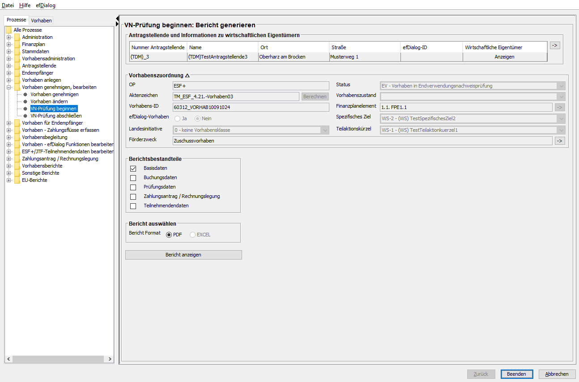Select the PDF report format radio button

tap(169, 235)
